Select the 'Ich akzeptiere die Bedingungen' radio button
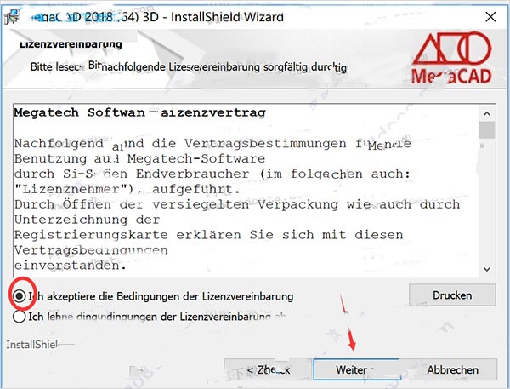510x389 pixels. [x=20, y=296]
